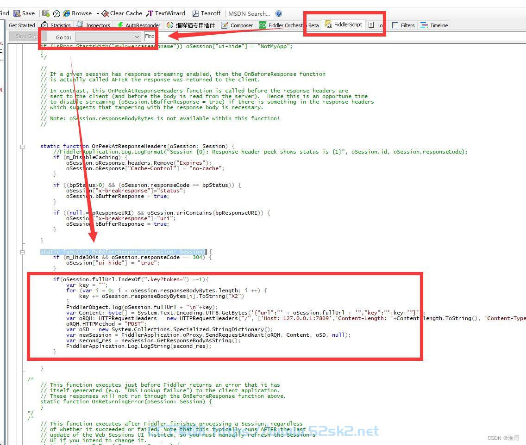
Task: Click the line 'oSession["x-breakresponse"]="uri"'
Action: [121, 218]
